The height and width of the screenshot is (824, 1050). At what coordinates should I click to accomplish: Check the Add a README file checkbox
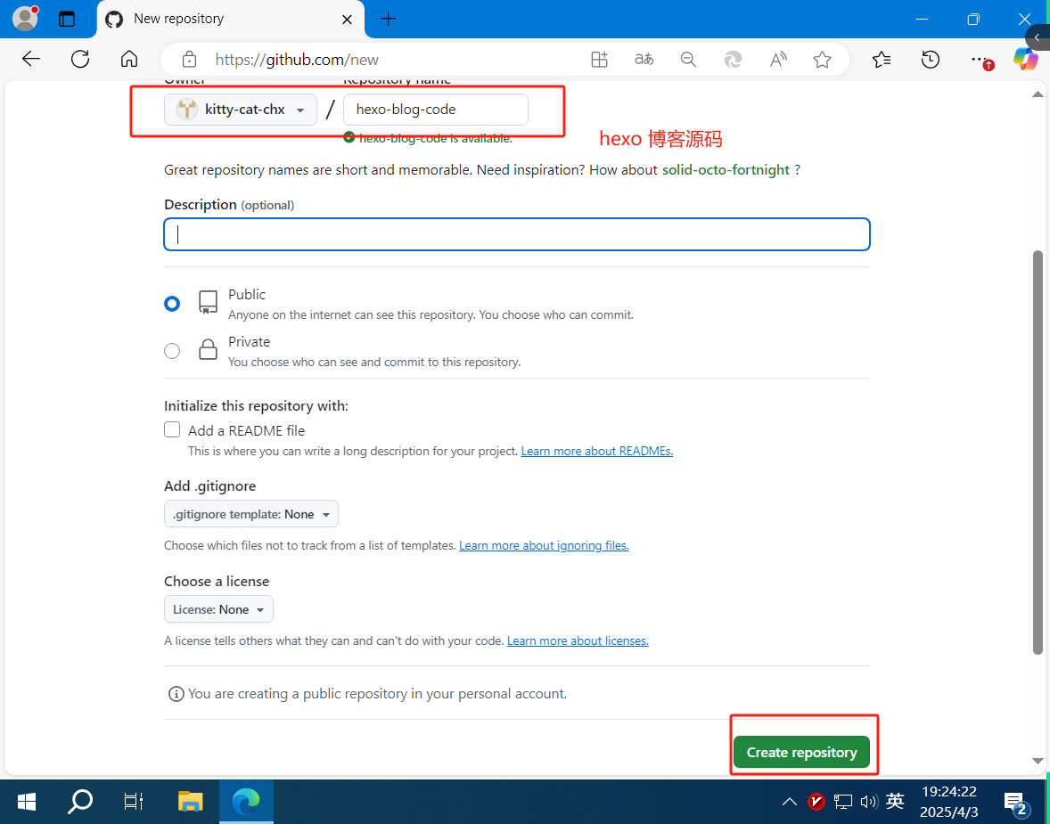pyautogui.click(x=172, y=429)
